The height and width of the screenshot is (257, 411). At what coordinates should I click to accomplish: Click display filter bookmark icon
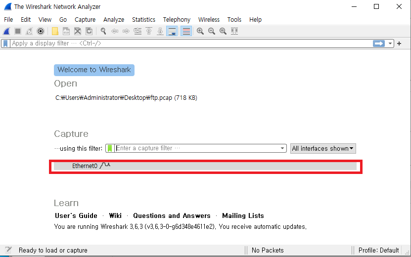[x=5, y=43]
